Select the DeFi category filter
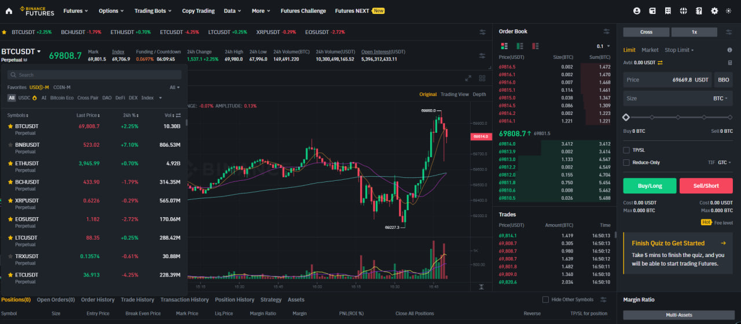 click(x=120, y=98)
